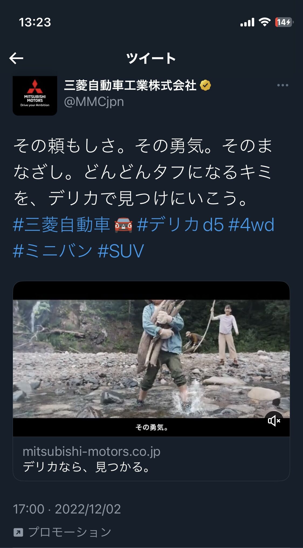
Task: Open the #4wd hashtag
Action: coord(251,225)
